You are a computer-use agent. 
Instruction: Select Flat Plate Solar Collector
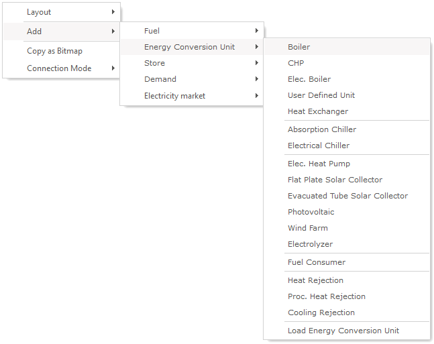347,180
